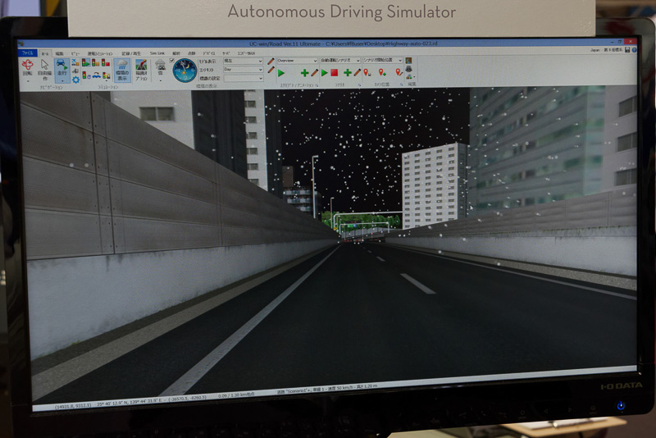Expand the Drive (走行) button arrow

pyautogui.click(x=62, y=80)
